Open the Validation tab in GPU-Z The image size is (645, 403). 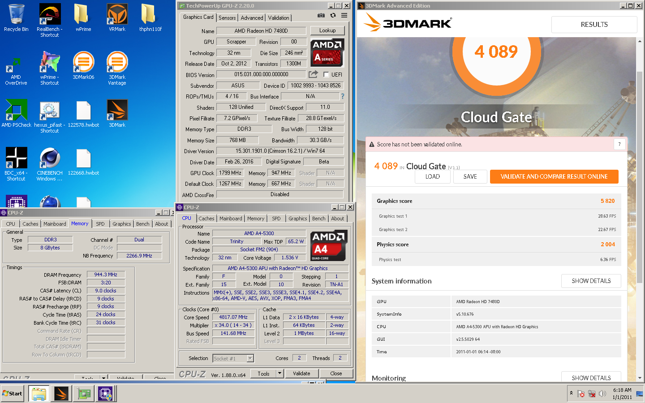279,18
